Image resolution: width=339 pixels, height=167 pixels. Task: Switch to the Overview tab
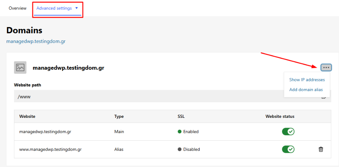click(17, 8)
